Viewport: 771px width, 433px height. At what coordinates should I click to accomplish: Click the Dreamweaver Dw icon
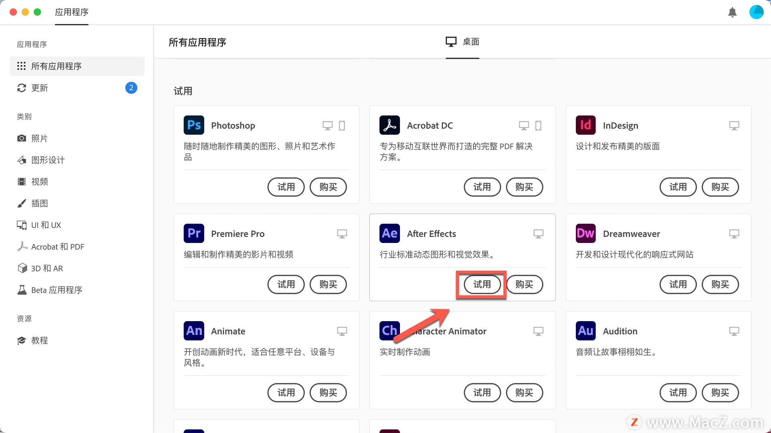point(585,233)
